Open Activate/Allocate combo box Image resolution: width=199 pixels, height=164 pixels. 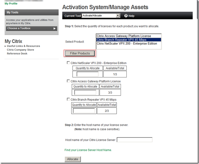tap(101, 16)
